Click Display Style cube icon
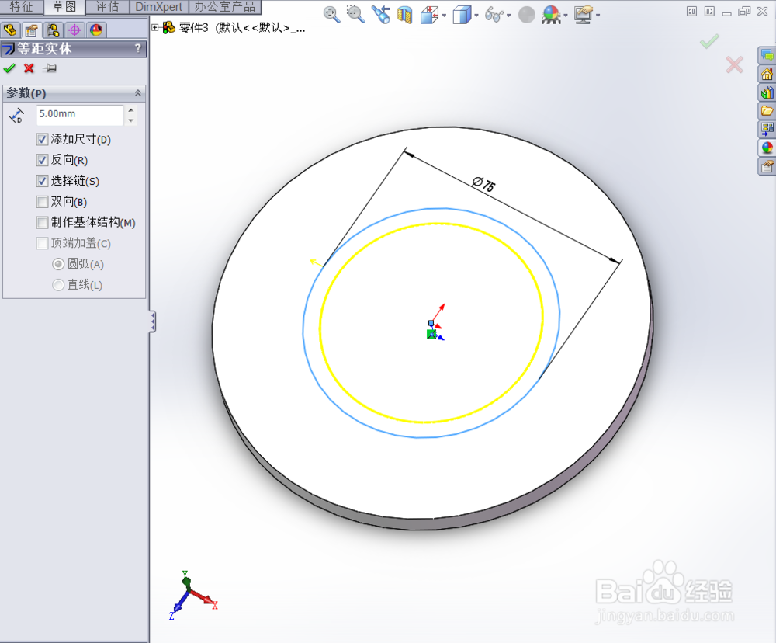 point(462,15)
